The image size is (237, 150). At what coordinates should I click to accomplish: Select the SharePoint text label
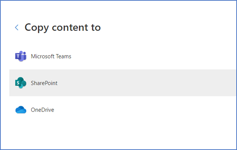[44, 83]
